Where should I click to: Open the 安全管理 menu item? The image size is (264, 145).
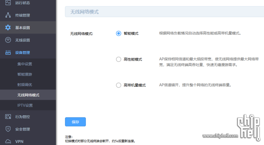(x=28, y=129)
